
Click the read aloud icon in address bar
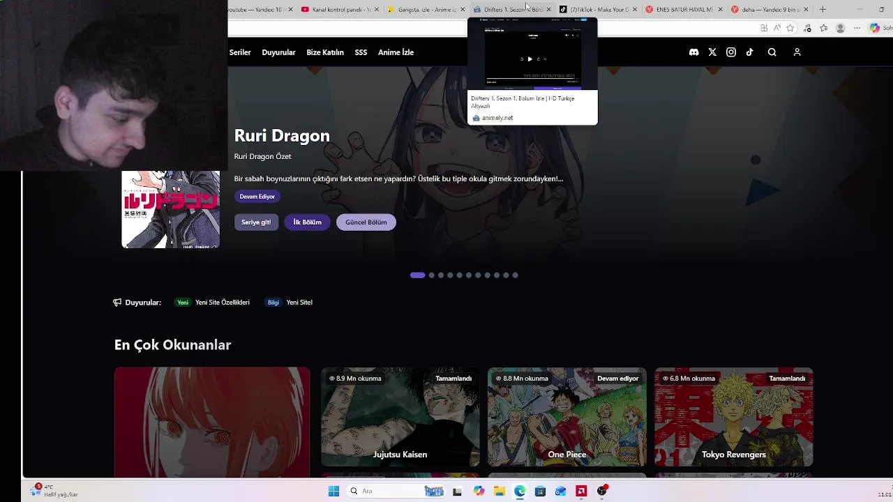click(x=777, y=28)
